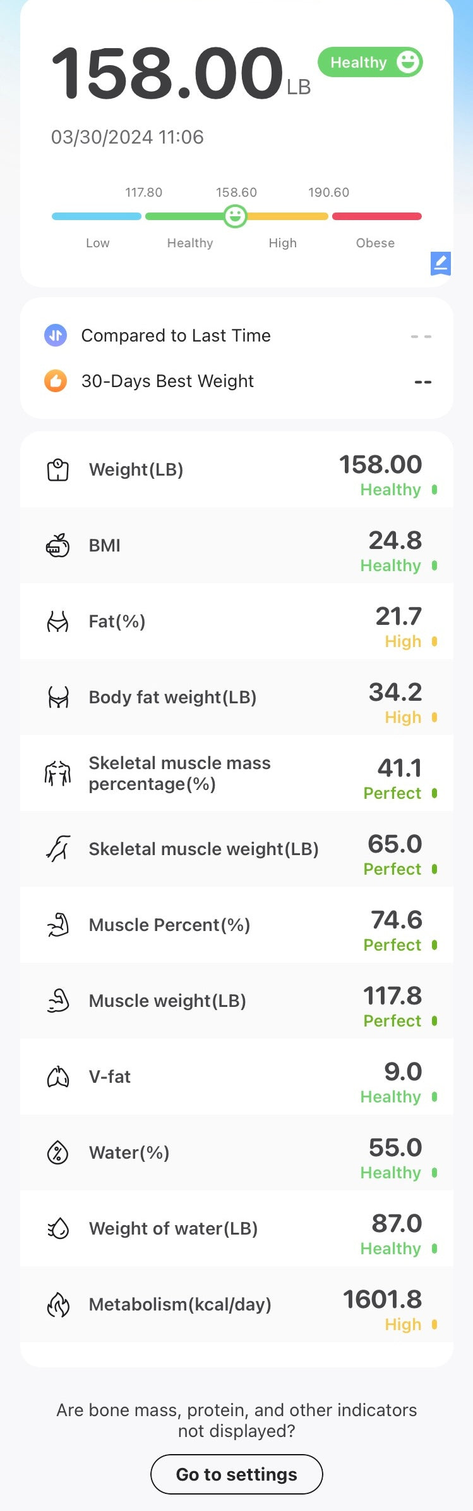The height and width of the screenshot is (1511, 473).
Task: Click the Compared to Last Time arrows icon
Action: click(56, 335)
